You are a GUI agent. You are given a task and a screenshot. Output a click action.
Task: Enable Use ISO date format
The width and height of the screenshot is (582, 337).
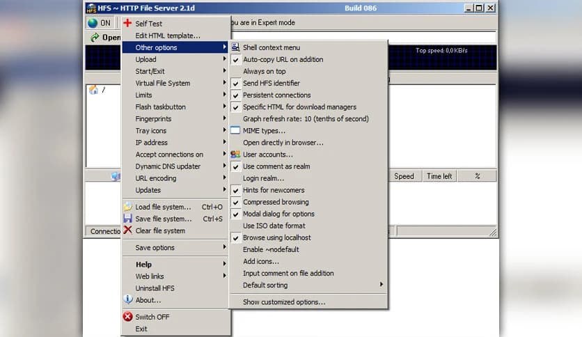tap(308, 226)
